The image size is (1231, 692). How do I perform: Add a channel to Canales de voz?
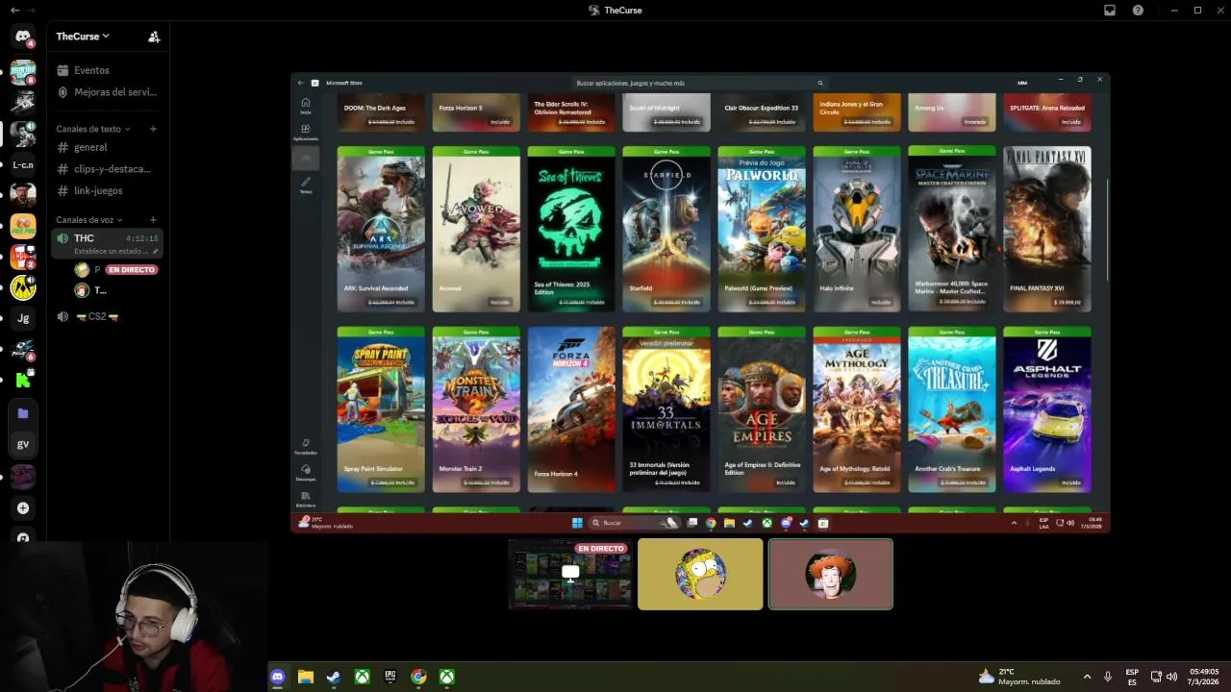[153, 220]
